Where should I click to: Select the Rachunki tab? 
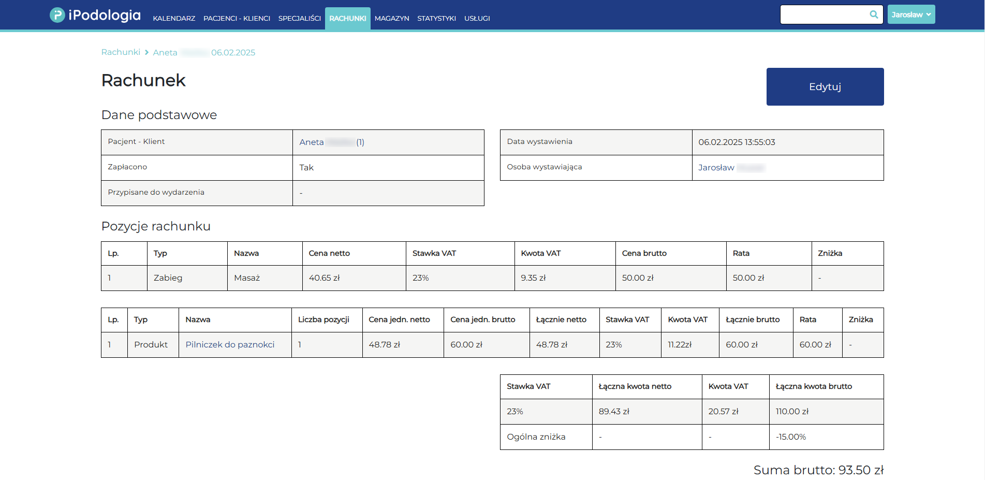coord(347,19)
